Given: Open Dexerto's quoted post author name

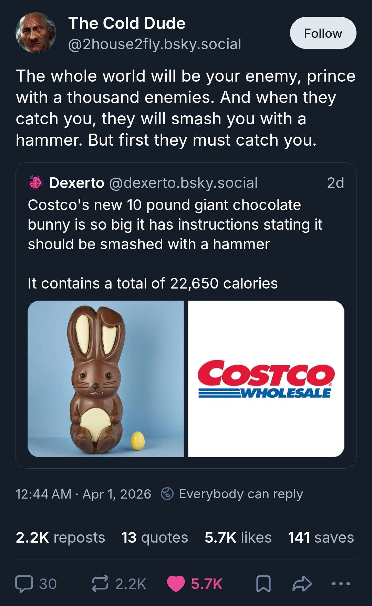Looking at the screenshot, I should click(76, 183).
